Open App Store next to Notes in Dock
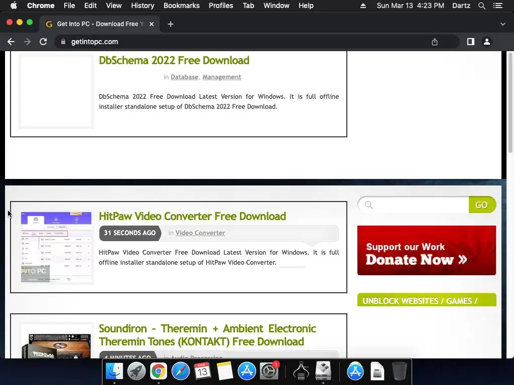Screen dimensions: 514x385 tap(246, 371)
